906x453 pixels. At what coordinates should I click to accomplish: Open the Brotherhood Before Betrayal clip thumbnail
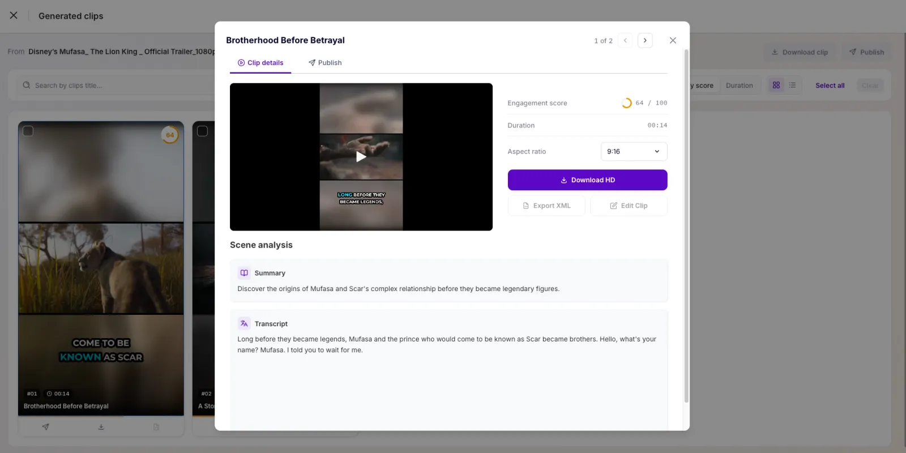coord(101,268)
